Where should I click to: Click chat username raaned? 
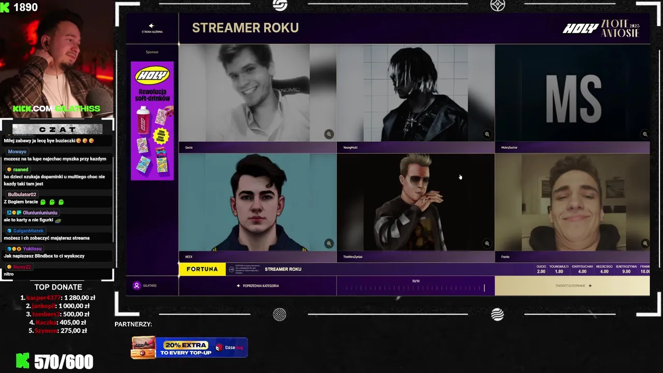21,169
